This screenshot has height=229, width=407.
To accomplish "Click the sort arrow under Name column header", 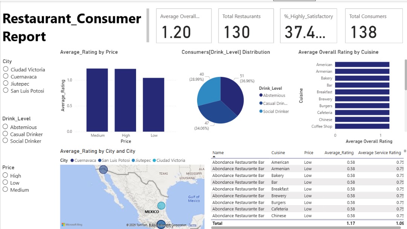I will pos(214,156).
